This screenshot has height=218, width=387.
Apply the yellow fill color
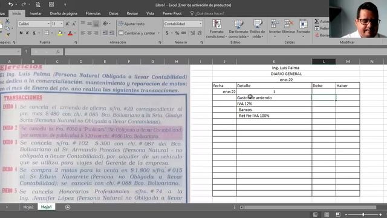pos(60,33)
